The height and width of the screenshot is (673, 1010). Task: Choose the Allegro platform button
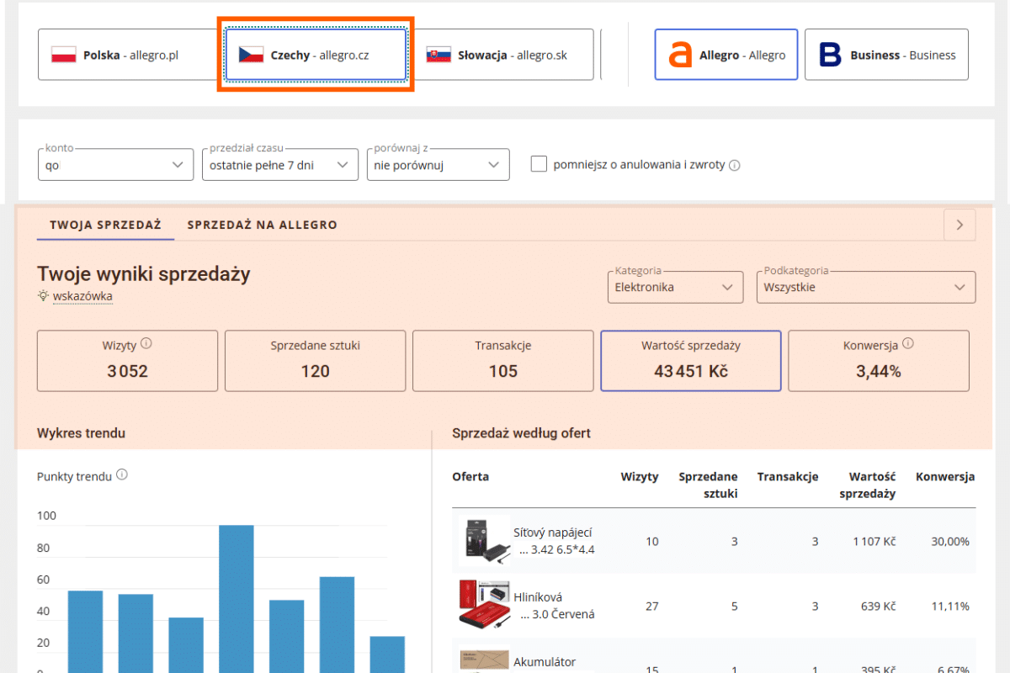pos(726,55)
